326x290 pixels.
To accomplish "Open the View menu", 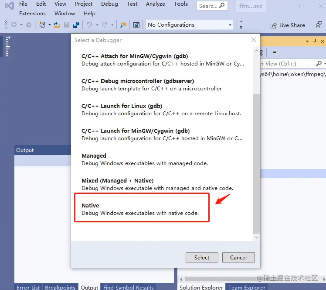I will [60, 4].
